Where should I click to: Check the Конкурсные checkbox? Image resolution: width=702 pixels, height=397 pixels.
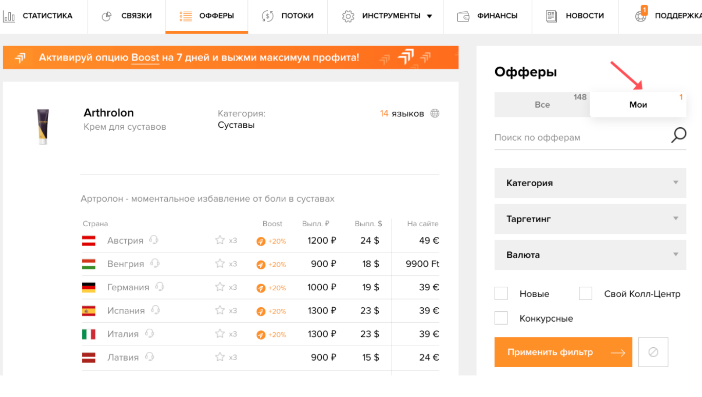click(x=501, y=318)
